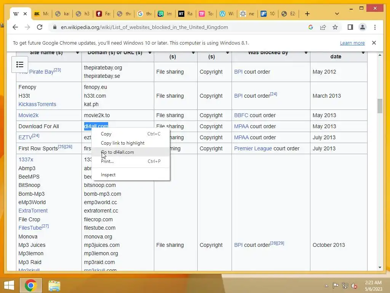The image size is (390, 293).
Task: Go back with the browser back arrow
Action: (15, 27)
